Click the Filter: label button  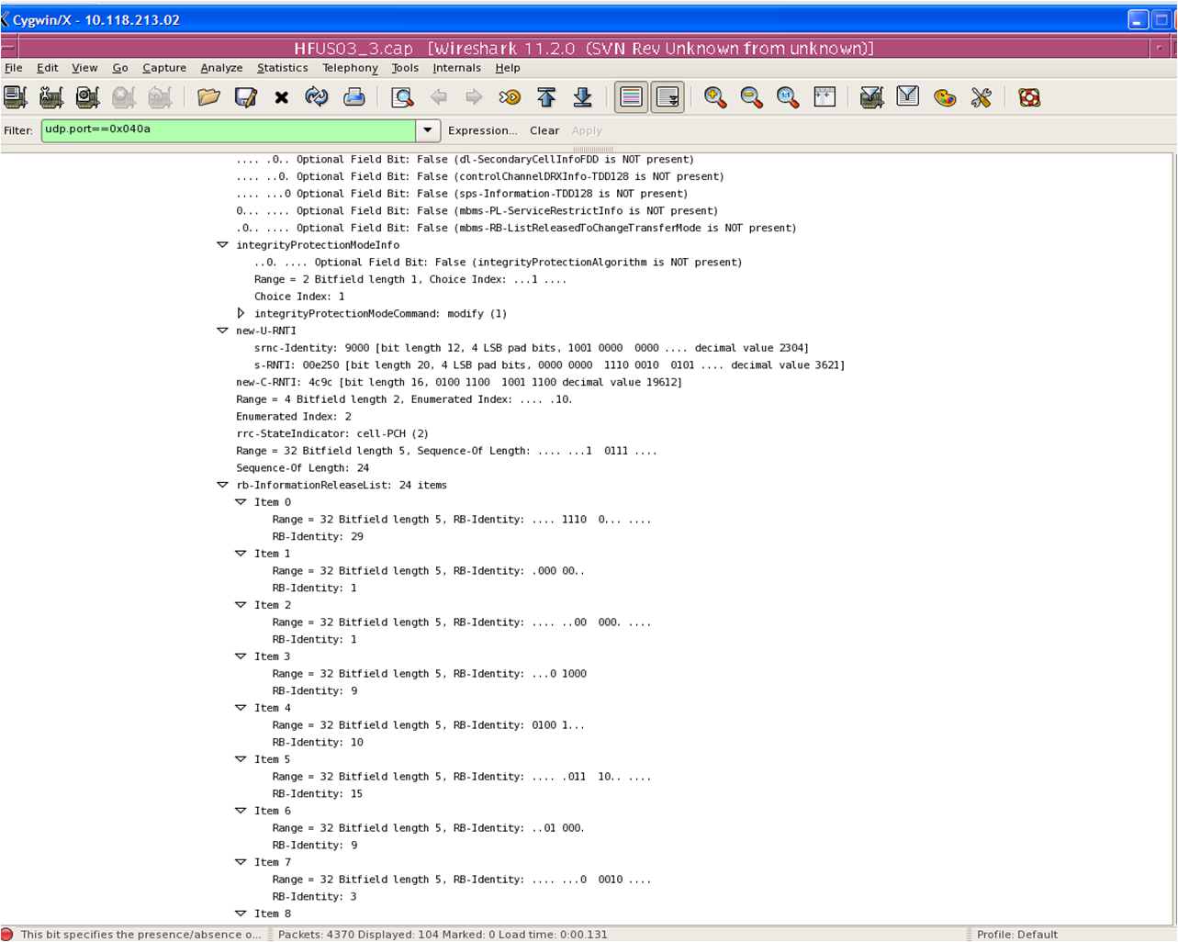click(18, 130)
